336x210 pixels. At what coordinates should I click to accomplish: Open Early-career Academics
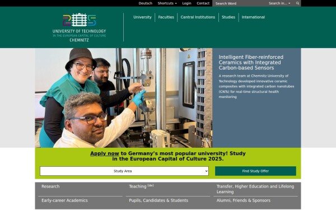[x=64, y=200]
